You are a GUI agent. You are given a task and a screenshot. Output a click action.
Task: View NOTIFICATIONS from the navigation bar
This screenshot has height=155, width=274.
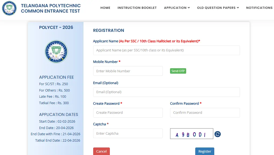click(x=259, y=8)
